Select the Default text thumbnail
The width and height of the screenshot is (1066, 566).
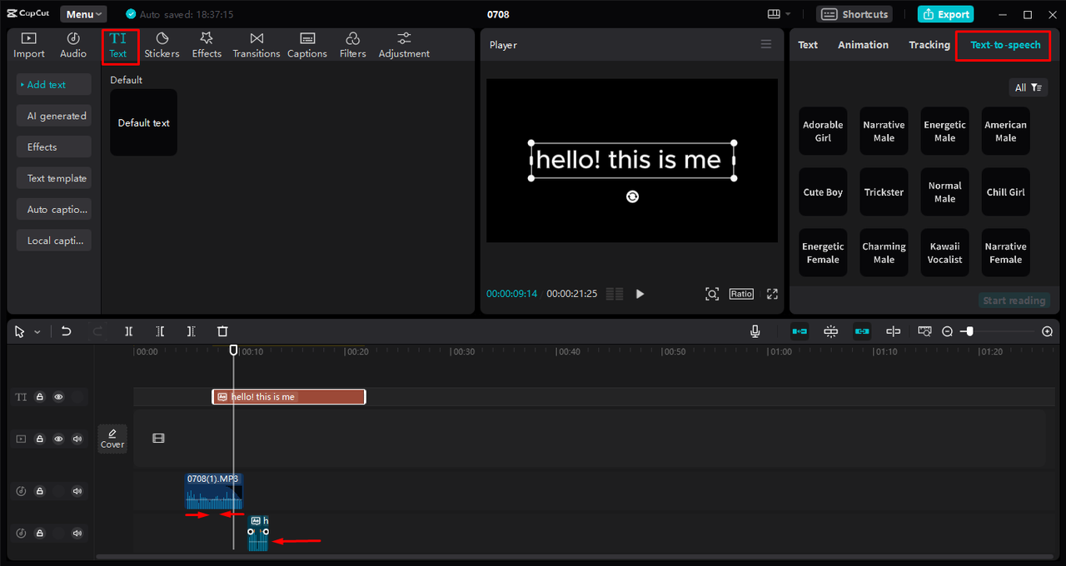(x=143, y=122)
